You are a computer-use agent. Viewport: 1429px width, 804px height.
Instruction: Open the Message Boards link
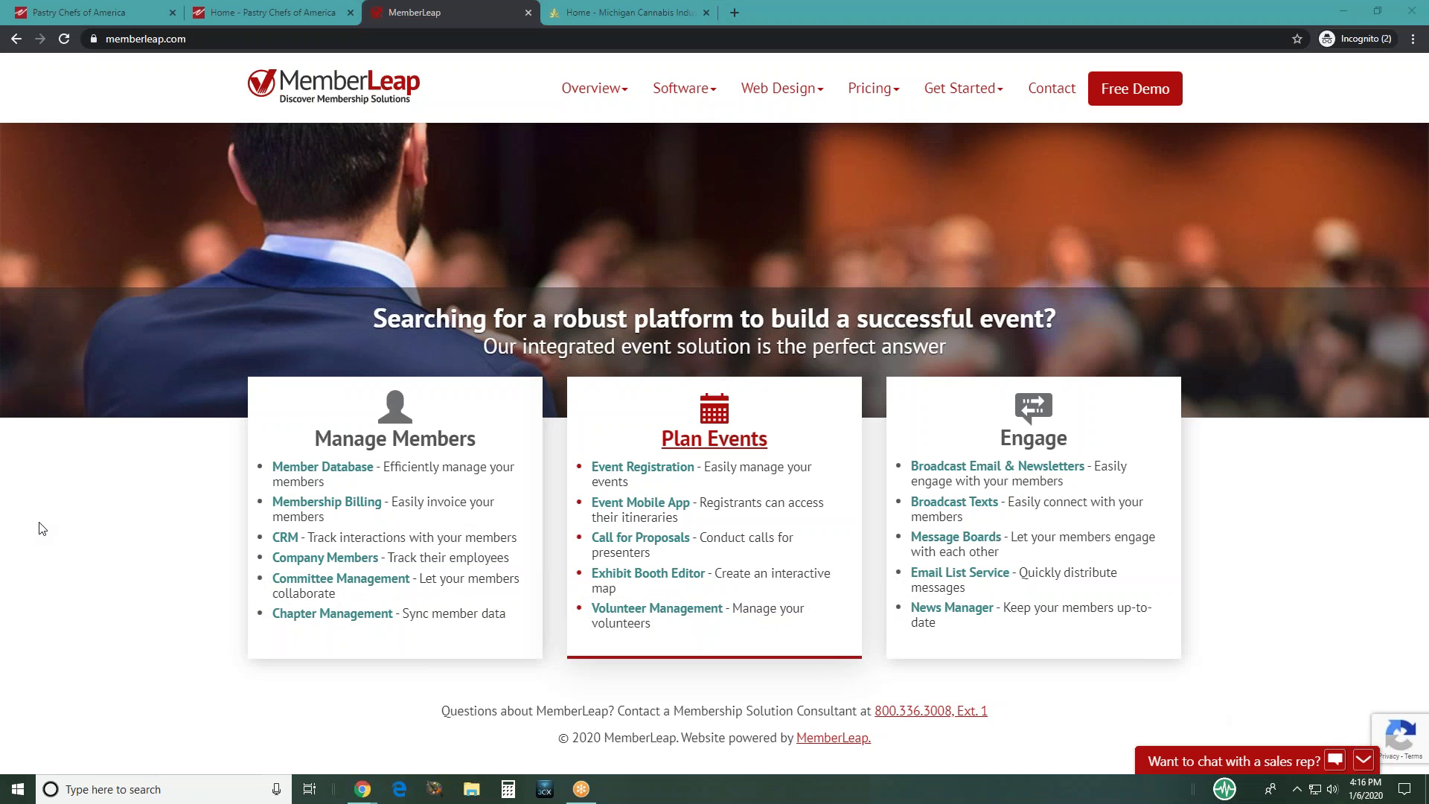[x=956, y=537]
